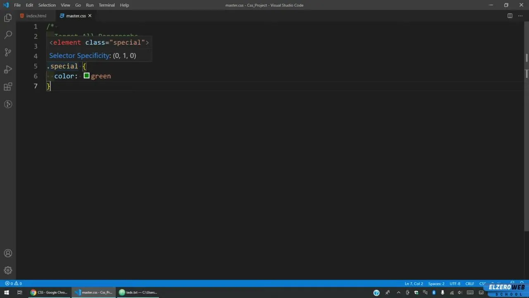Screen dimensions: 529x298
Task: Click line number 5 in the gutter
Action: pyautogui.click(x=36, y=66)
